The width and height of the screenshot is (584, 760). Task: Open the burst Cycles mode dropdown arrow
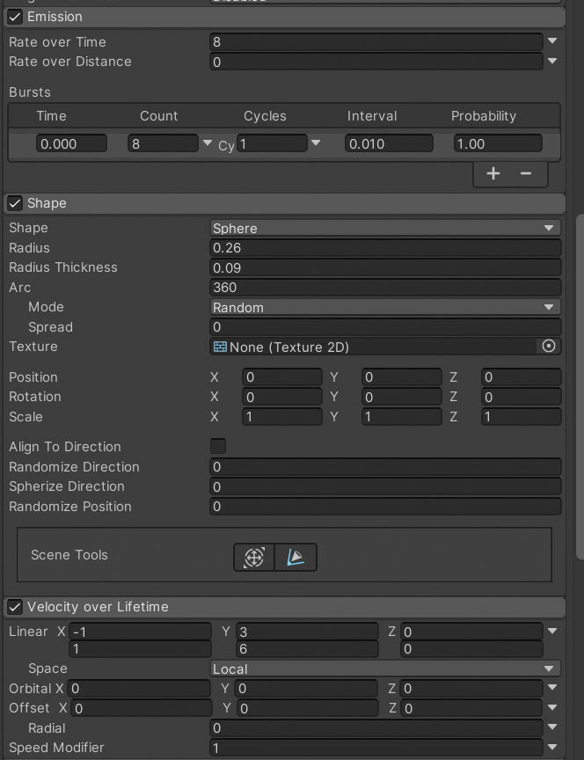316,143
